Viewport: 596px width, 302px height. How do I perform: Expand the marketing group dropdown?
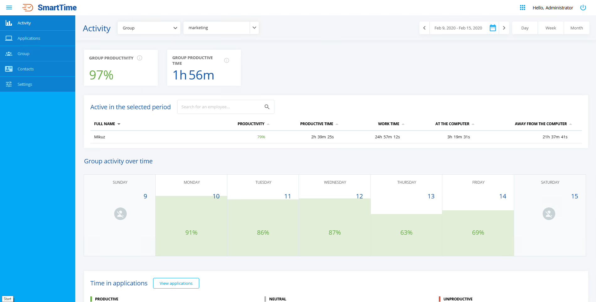254,28
